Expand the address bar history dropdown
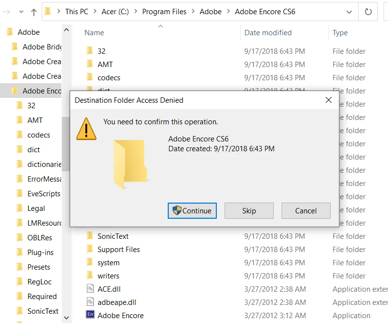Screen dimensions: 388x324 [x=349, y=12]
